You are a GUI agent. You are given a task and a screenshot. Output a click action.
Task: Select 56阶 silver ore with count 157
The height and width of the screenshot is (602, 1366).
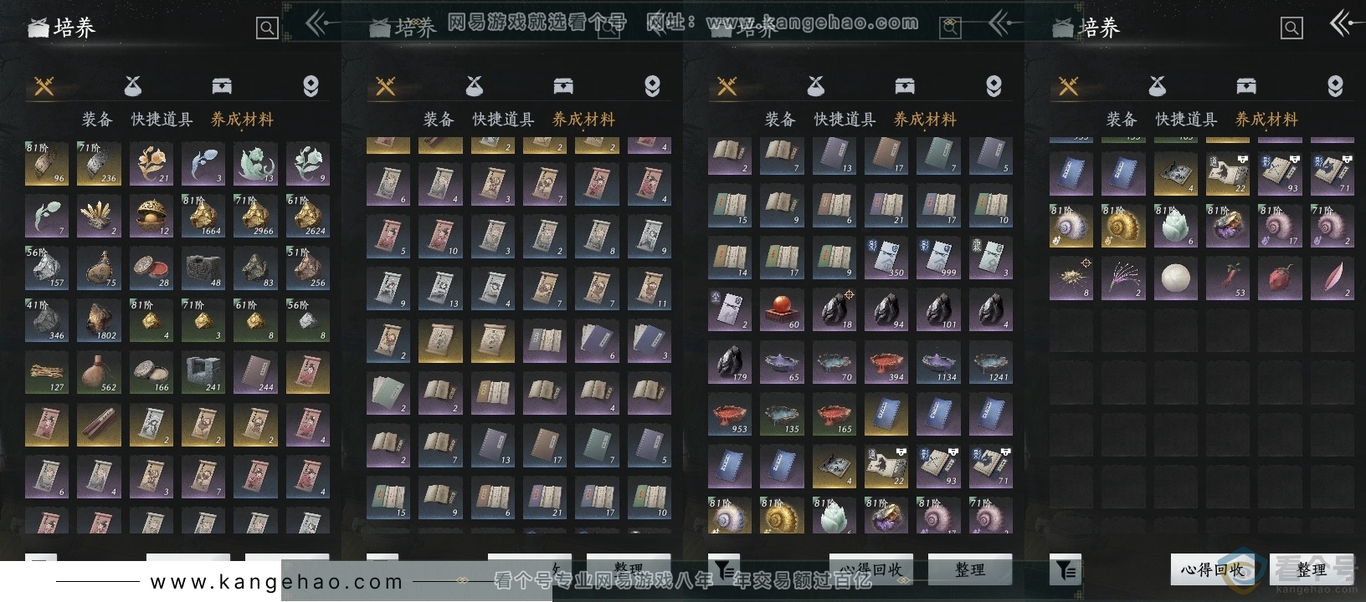coord(47,268)
